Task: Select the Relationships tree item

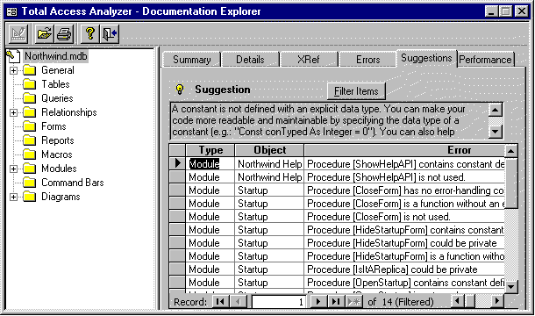Action: [x=69, y=112]
